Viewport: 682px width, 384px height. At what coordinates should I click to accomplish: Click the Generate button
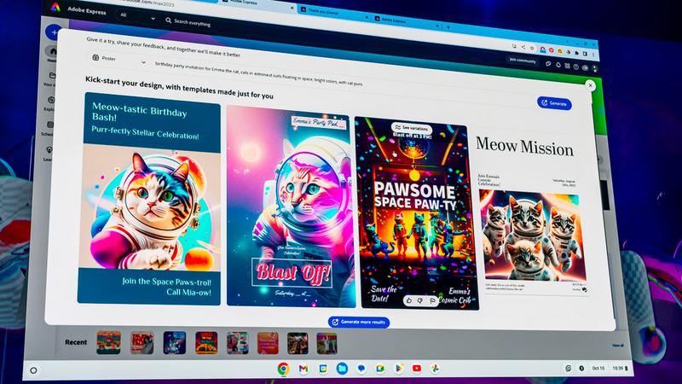(554, 103)
